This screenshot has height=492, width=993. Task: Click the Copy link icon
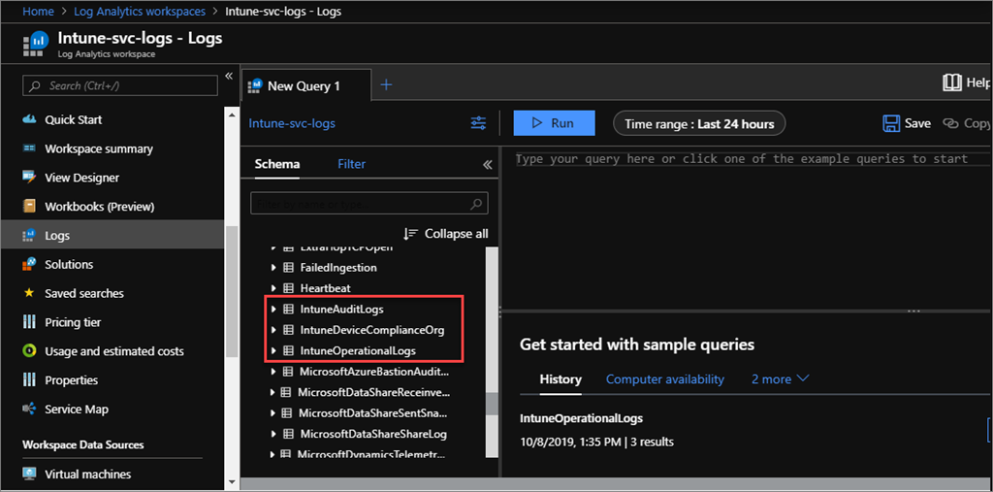click(x=951, y=123)
